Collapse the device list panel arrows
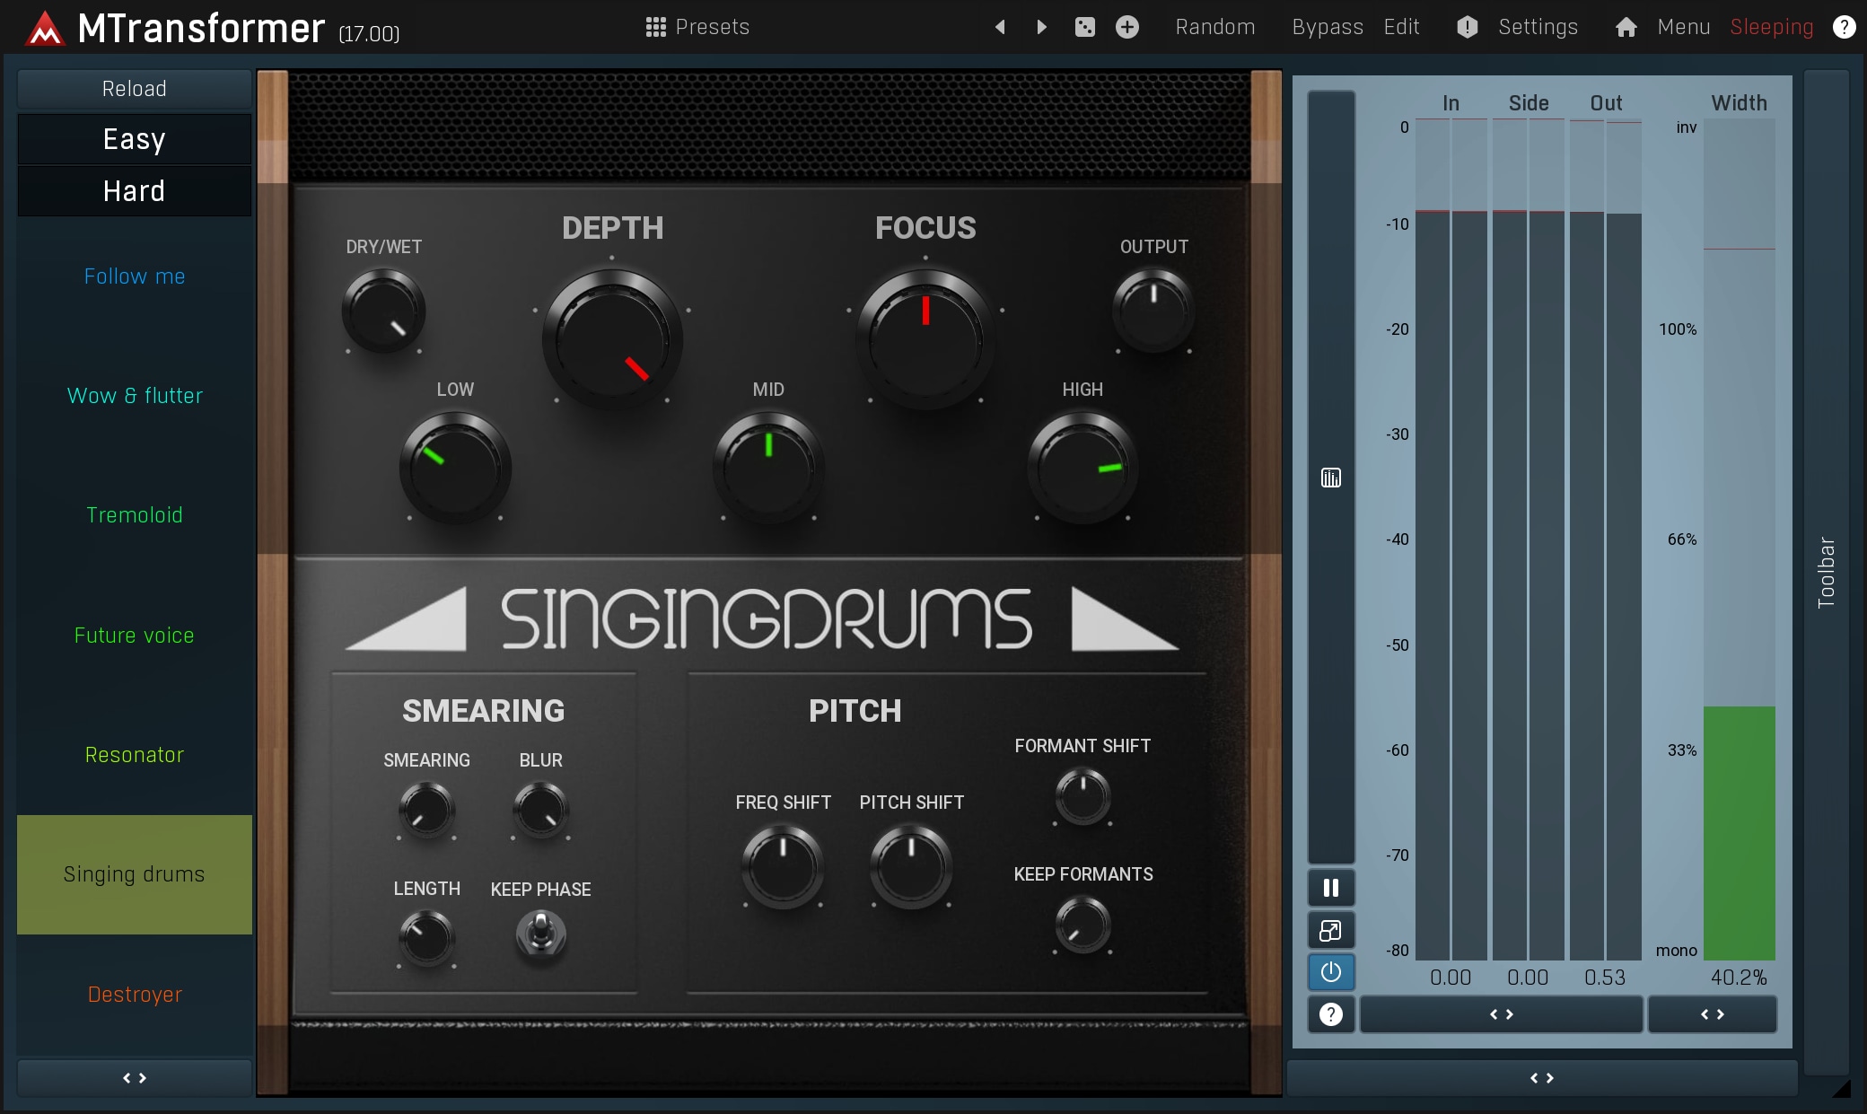The width and height of the screenshot is (1867, 1114). pyautogui.click(x=135, y=1078)
